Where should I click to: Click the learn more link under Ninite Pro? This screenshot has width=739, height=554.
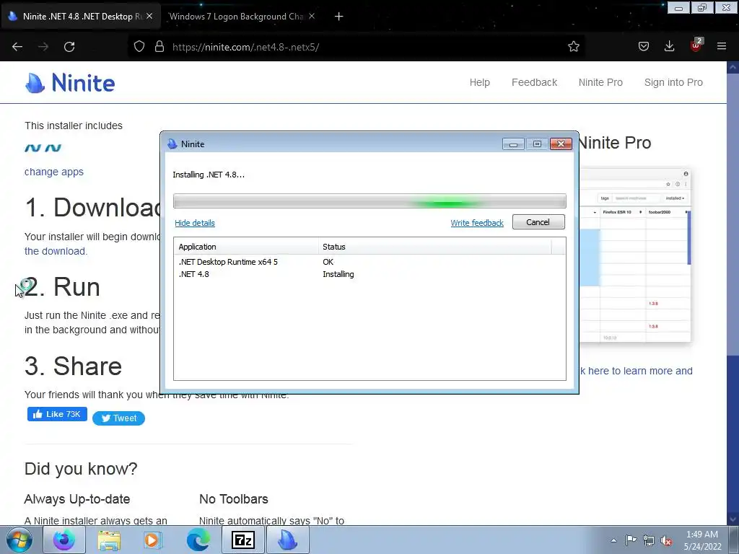(x=636, y=371)
